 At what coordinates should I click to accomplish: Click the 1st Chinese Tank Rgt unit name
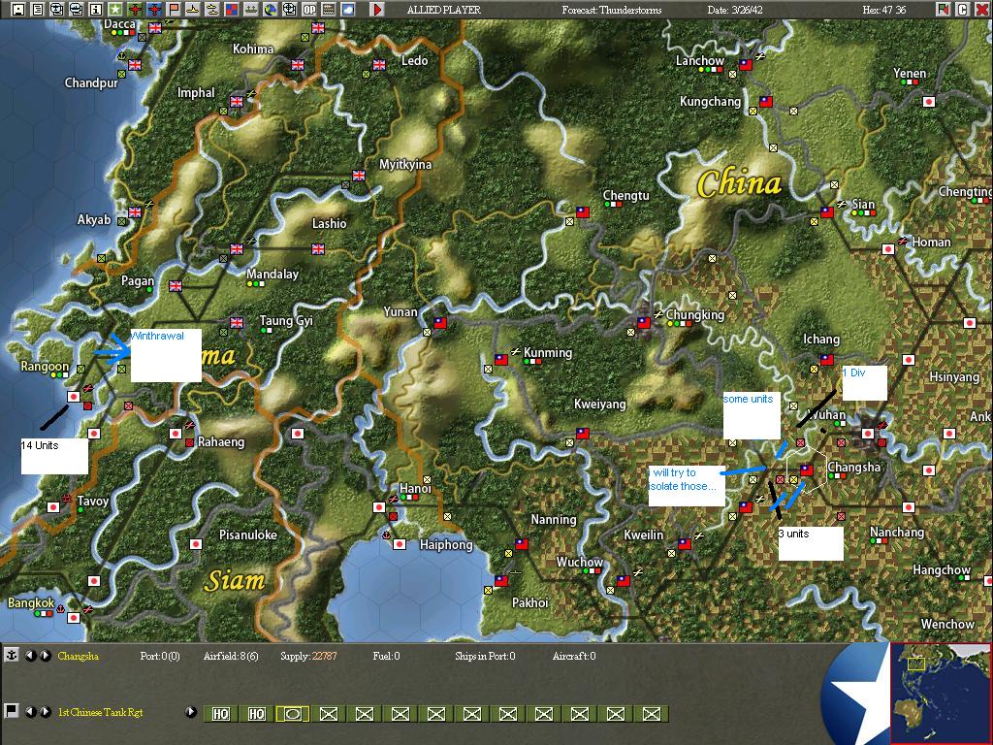click(100, 712)
